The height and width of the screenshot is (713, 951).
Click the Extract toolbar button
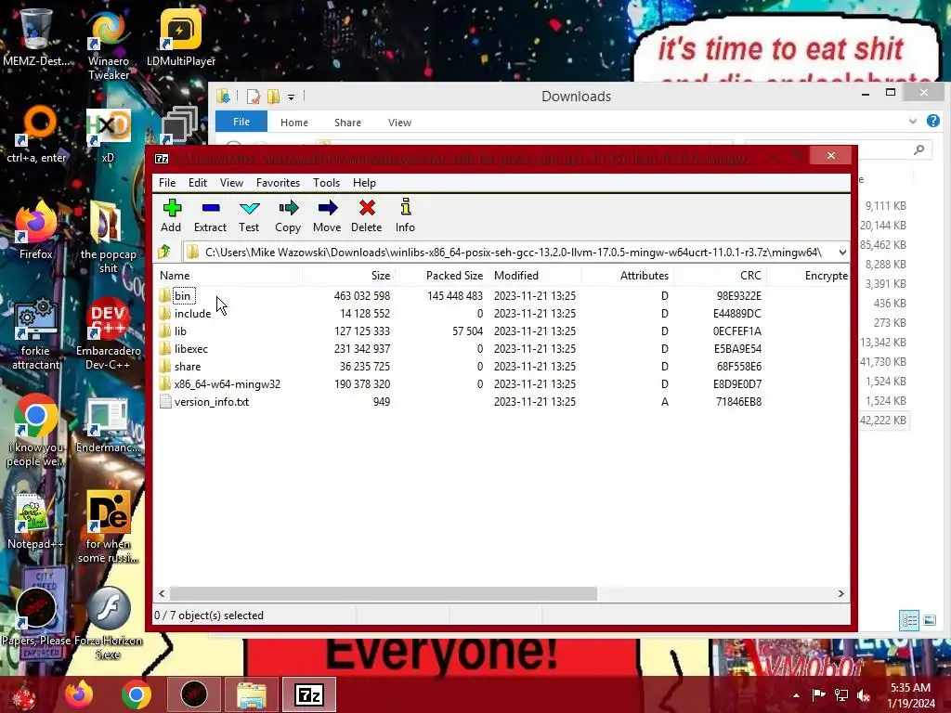click(x=210, y=215)
